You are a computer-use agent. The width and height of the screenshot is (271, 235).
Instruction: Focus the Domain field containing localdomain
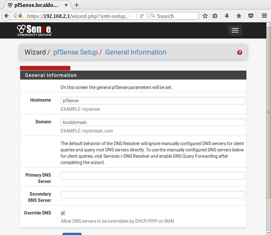click(153, 122)
